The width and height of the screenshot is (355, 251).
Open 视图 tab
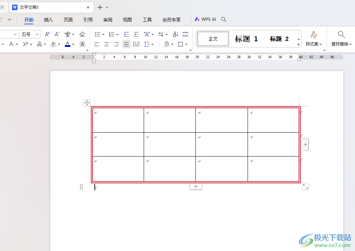click(127, 20)
